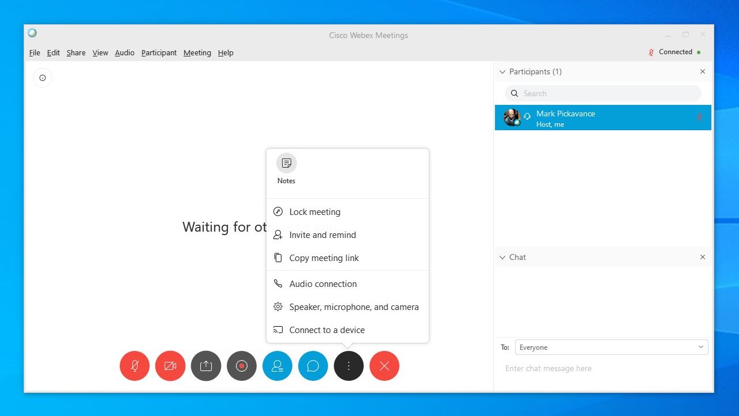Select Mark Pickavance participant row
Viewport: 739px width, 416px height.
coord(603,118)
